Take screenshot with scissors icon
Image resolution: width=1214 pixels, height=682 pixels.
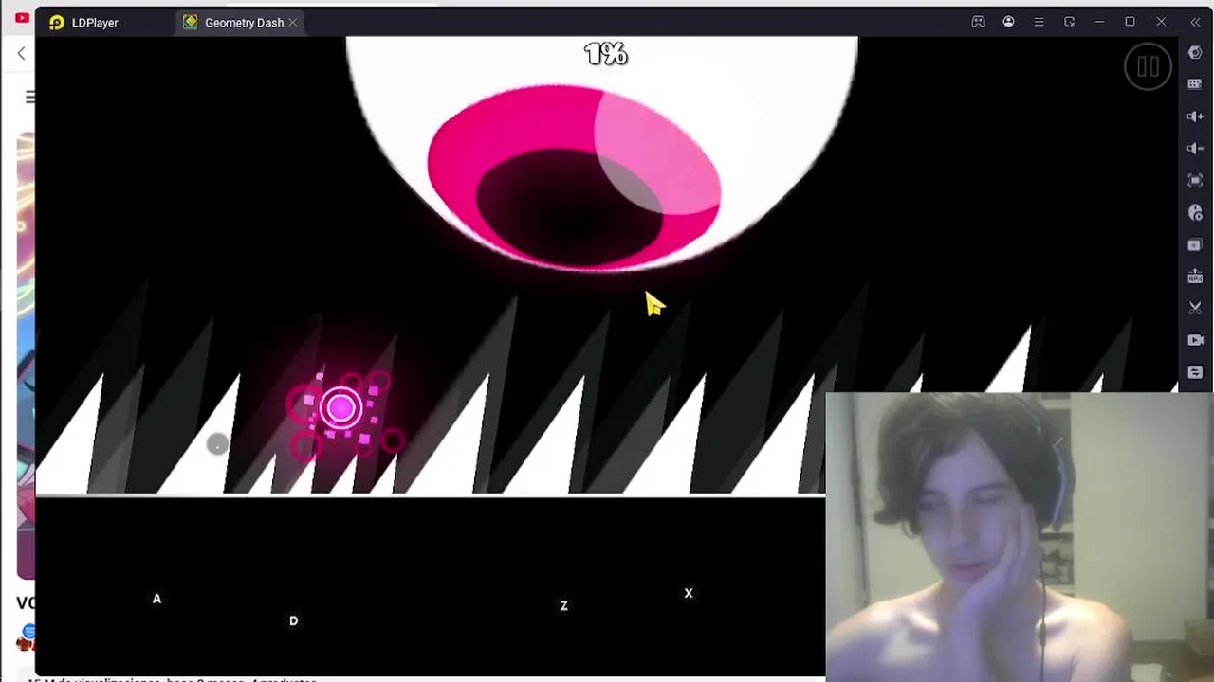click(1195, 308)
